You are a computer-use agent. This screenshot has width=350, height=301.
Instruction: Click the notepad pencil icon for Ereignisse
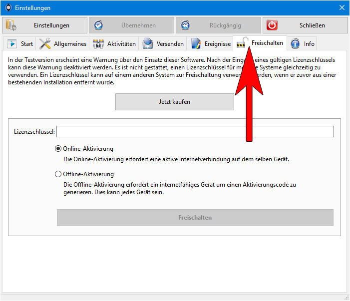coord(196,43)
